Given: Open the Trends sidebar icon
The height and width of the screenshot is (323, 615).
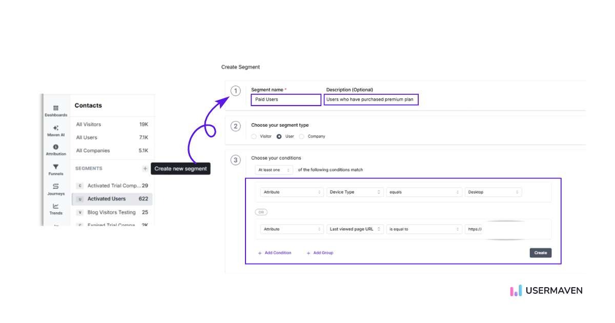Looking at the screenshot, I should click(x=56, y=206).
